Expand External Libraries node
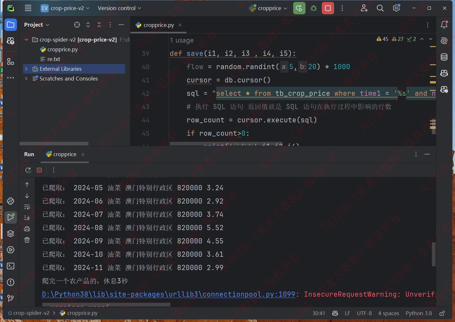Image resolution: width=455 pixels, height=322 pixels. (x=26, y=69)
